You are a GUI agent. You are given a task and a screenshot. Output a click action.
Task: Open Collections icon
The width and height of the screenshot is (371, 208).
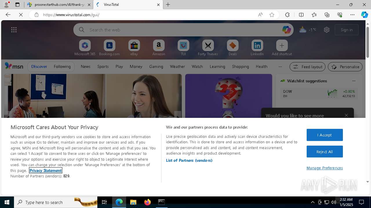tap(327, 15)
